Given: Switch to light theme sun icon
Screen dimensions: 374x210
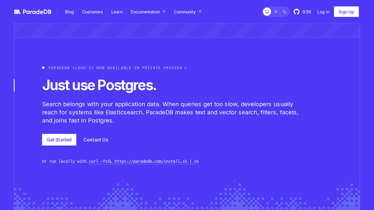Looking at the screenshot, I should click(276, 12).
